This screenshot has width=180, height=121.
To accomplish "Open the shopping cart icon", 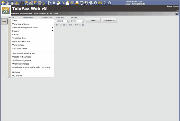I will tap(26, 3).
